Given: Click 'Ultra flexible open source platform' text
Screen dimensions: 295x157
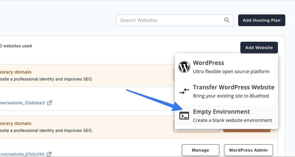Looking at the screenshot, I should click(x=231, y=71).
